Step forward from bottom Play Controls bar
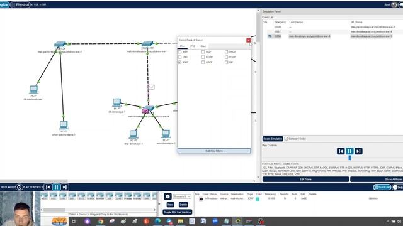The width and height of the screenshot is (403, 226). click(x=64, y=187)
